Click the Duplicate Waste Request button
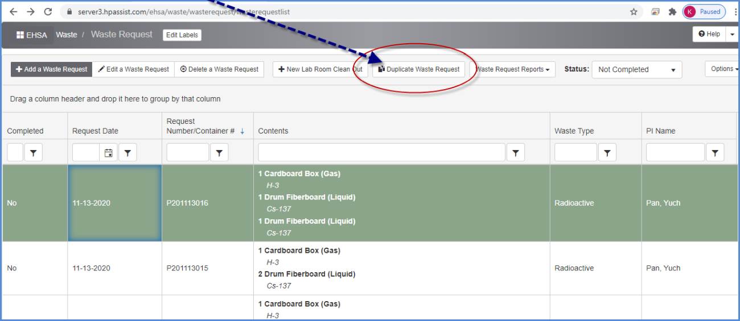This screenshot has width=740, height=321. point(418,69)
